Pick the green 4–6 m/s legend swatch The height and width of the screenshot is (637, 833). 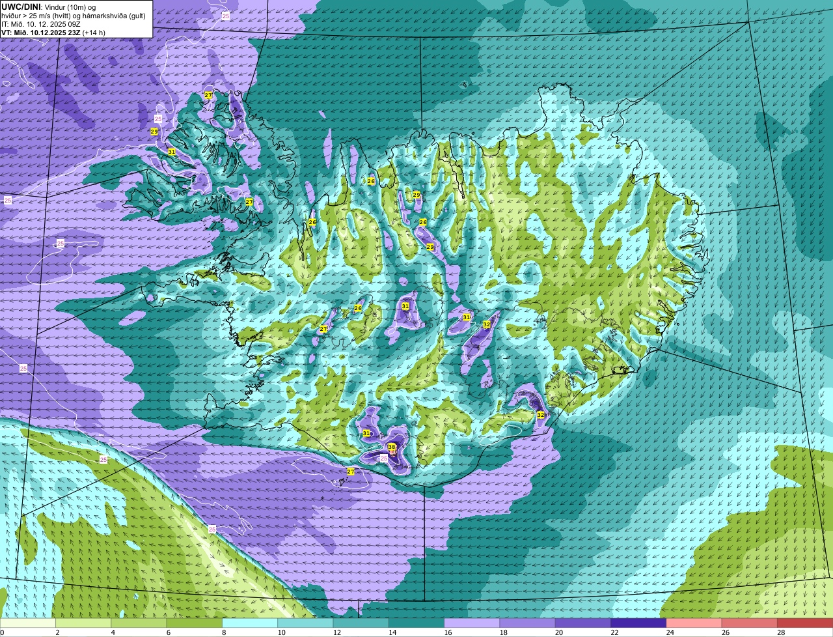click(139, 623)
